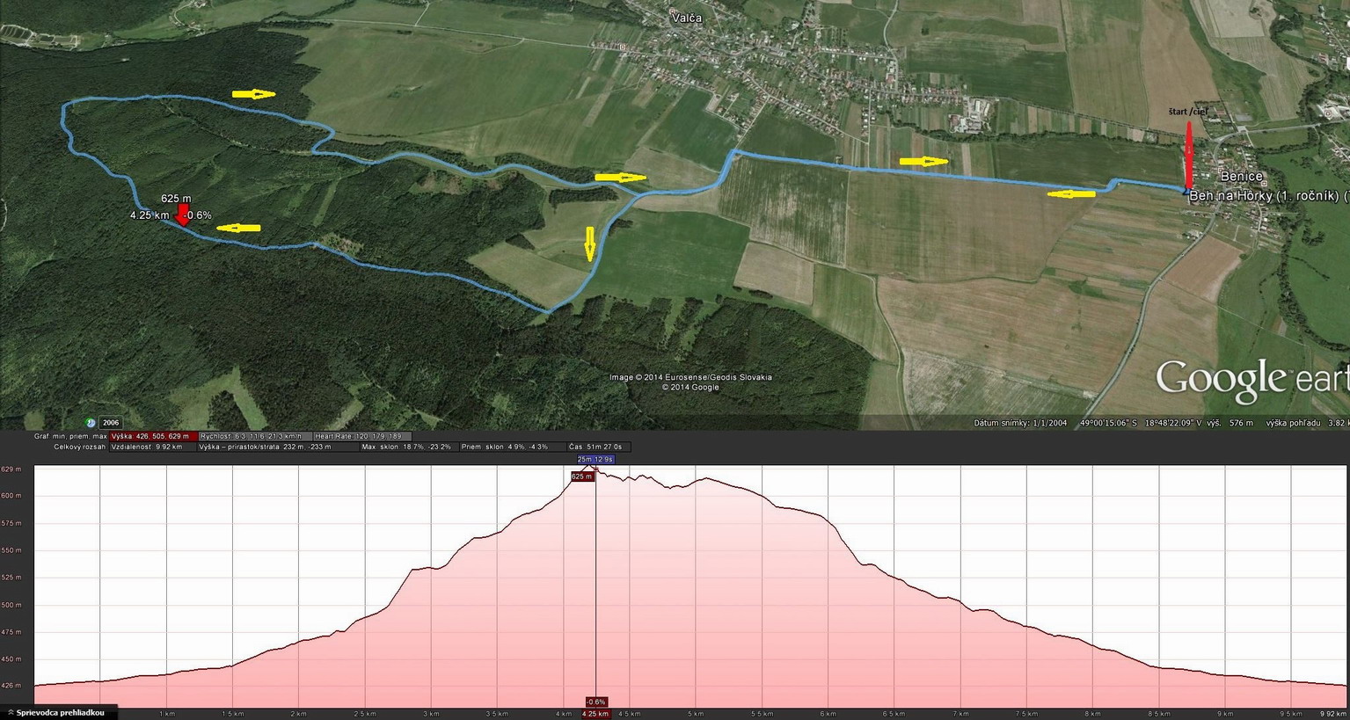
Task: Toggle the Rýchlosť speed graph metric
Action: [x=252, y=436]
